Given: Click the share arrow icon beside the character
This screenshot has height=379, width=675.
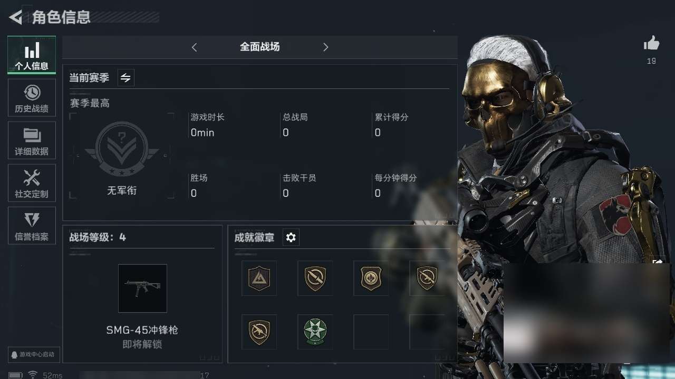Looking at the screenshot, I should pos(658,262).
